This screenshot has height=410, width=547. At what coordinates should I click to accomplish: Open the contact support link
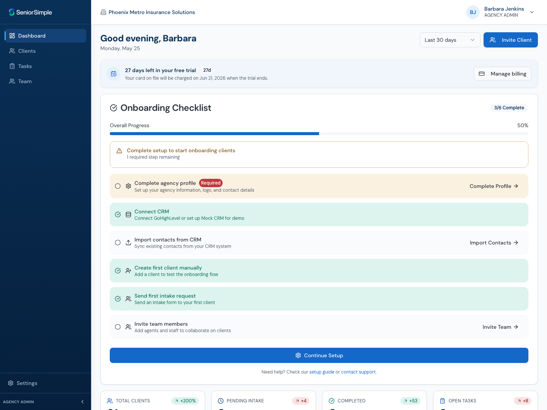click(358, 372)
